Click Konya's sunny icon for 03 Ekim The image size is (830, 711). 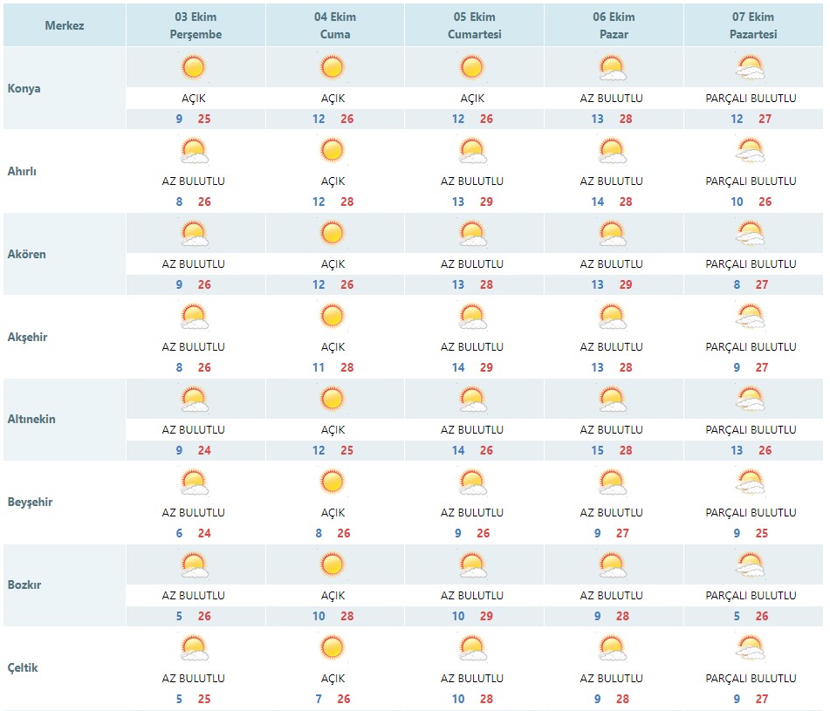tap(193, 68)
